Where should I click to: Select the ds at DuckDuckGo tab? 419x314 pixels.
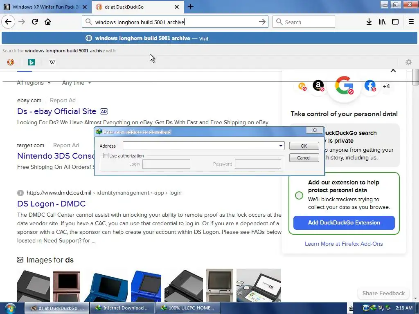pyautogui.click(x=137, y=7)
